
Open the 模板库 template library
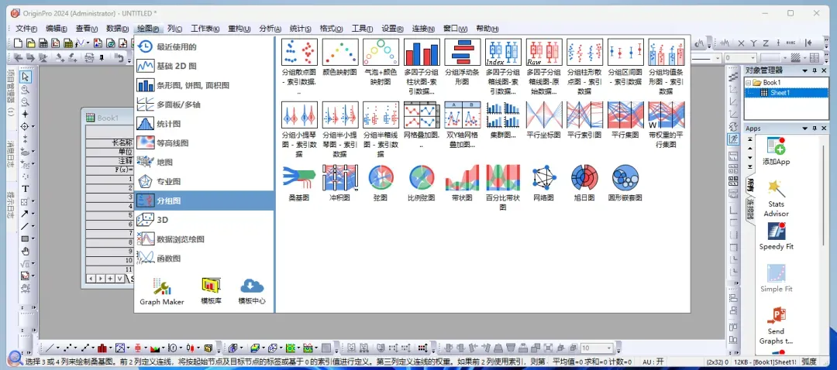(x=211, y=291)
